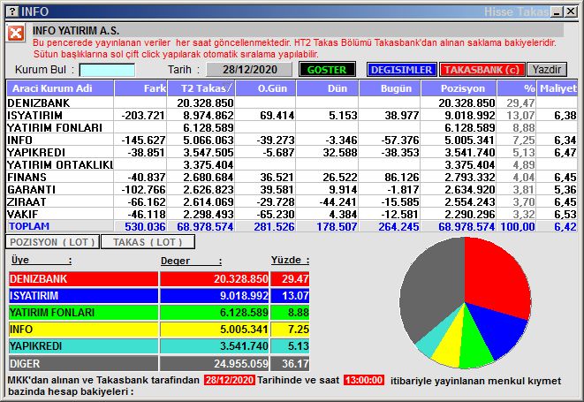Switch to TAKAS ( LOT ) tab

(x=148, y=242)
